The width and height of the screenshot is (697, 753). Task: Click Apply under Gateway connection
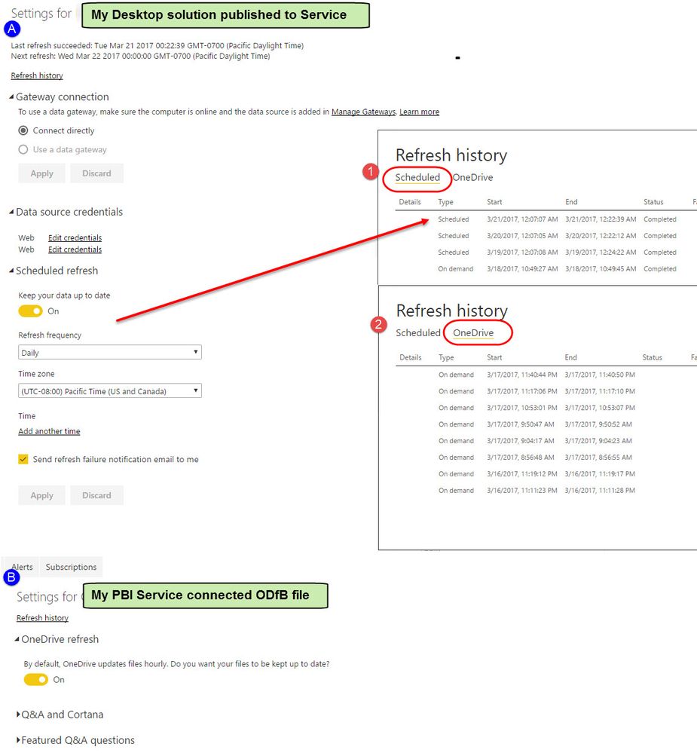[x=41, y=173]
